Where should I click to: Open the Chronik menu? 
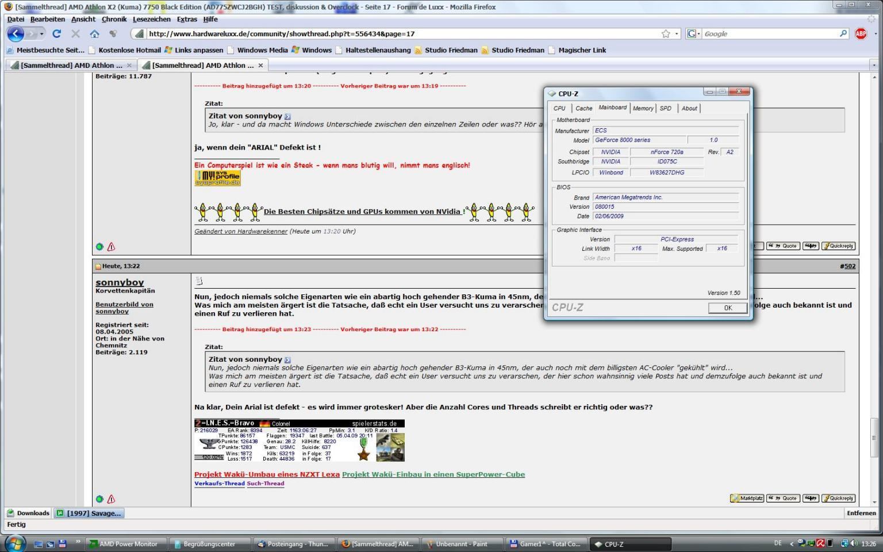pyautogui.click(x=114, y=19)
